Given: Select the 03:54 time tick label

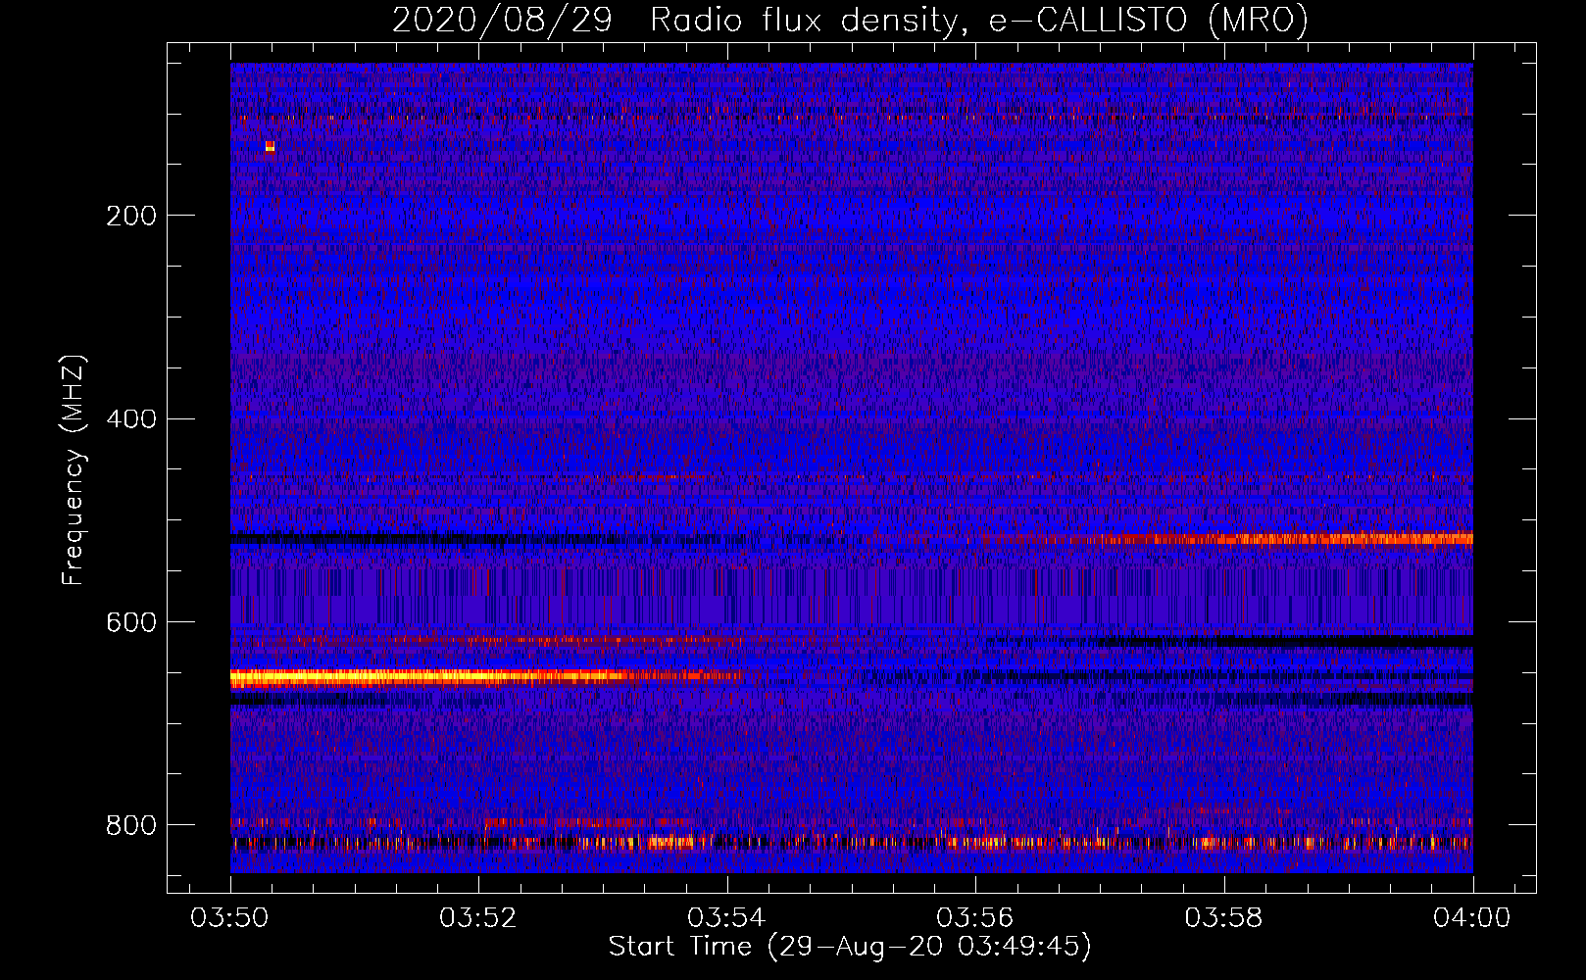Looking at the screenshot, I should click(x=727, y=918).
